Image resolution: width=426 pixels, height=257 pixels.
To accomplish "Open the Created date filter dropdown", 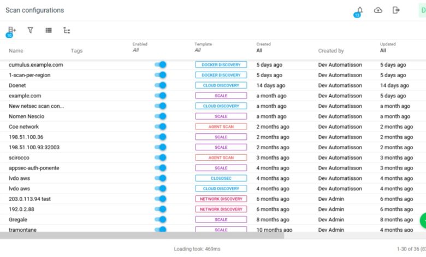I will (x=259, y=50).
